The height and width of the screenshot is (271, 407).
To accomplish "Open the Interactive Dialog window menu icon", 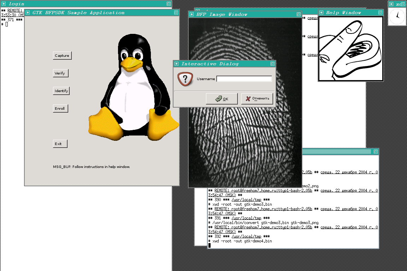I will pos(177,64).
